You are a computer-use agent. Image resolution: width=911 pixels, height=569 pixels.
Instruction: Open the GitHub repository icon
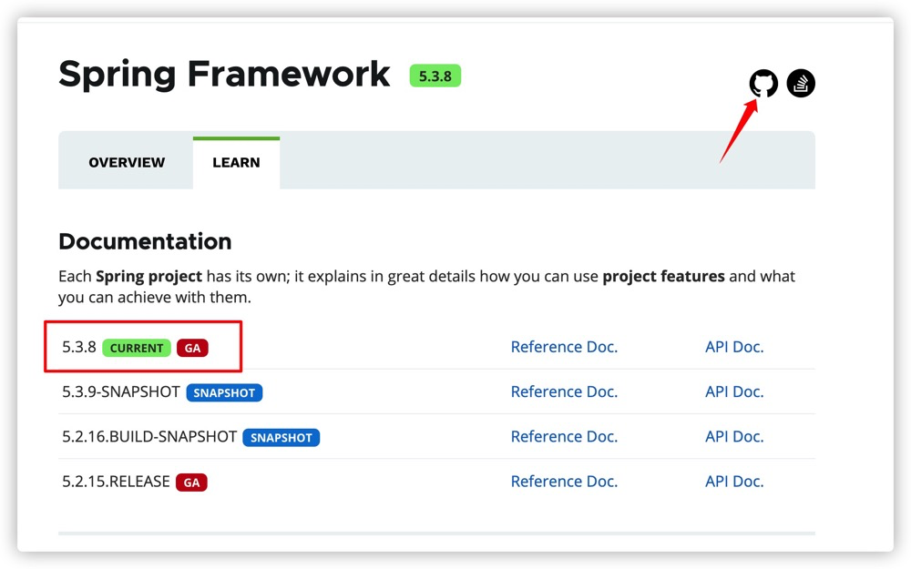coord(763,84)
